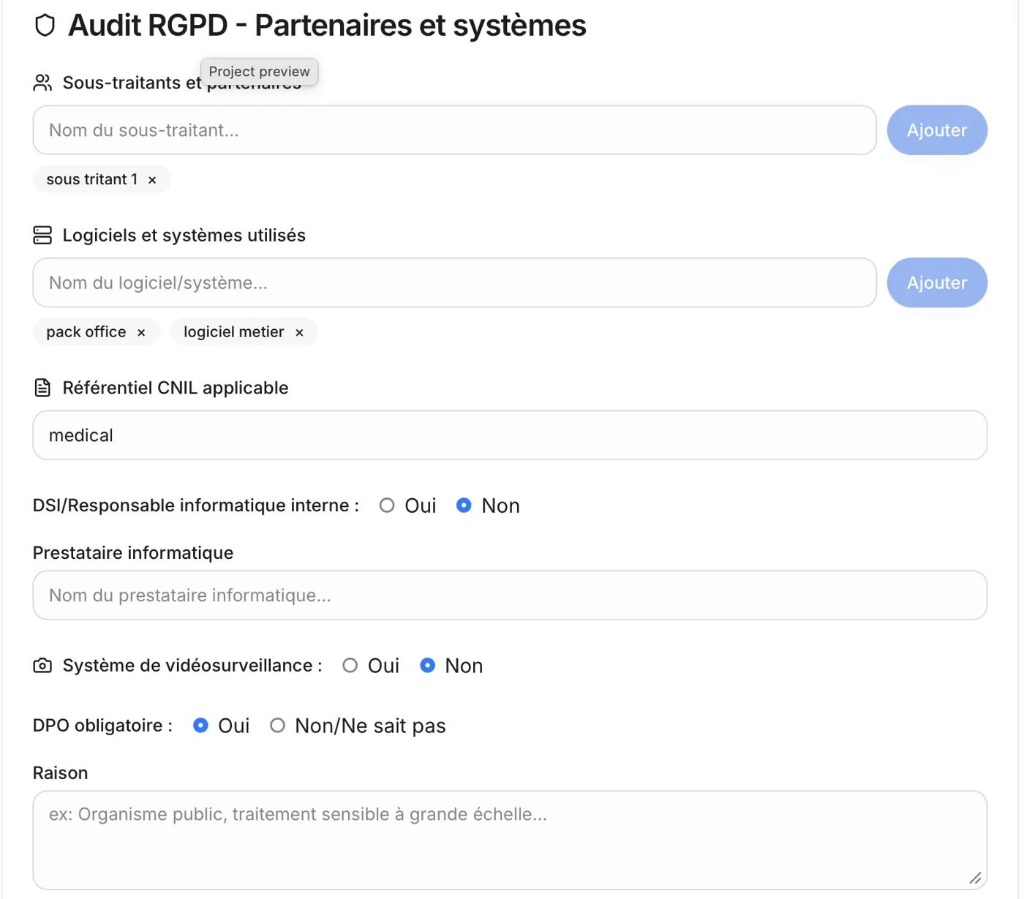The width and height of the screenshot is (1024, 899).
Task: Focus the 'Nom du logiciel/système...' input field
Action: 454,283
